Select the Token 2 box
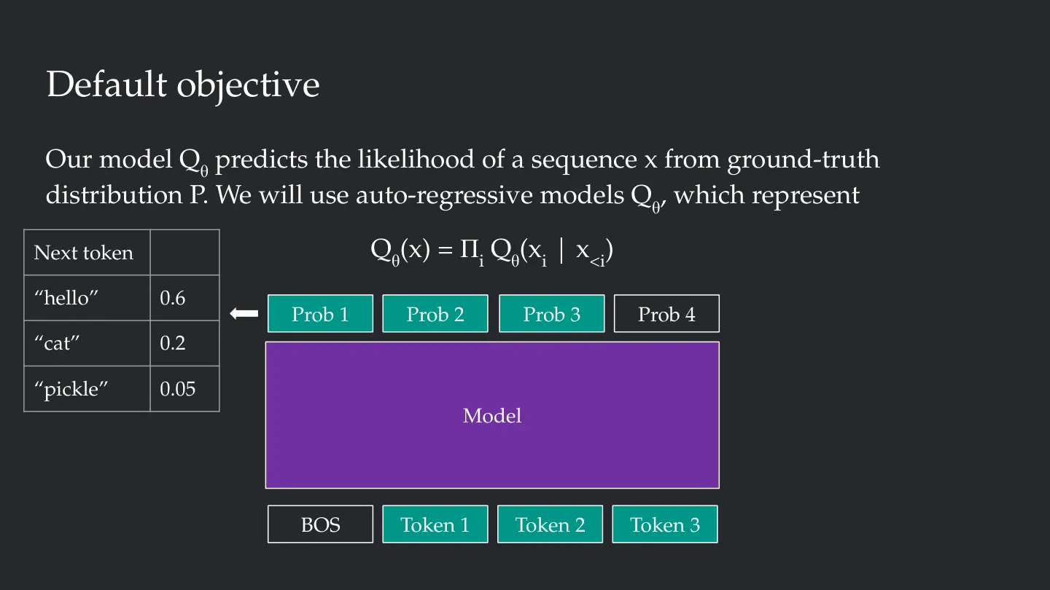Screen dimensions: 1050x590 pos(551,524)
